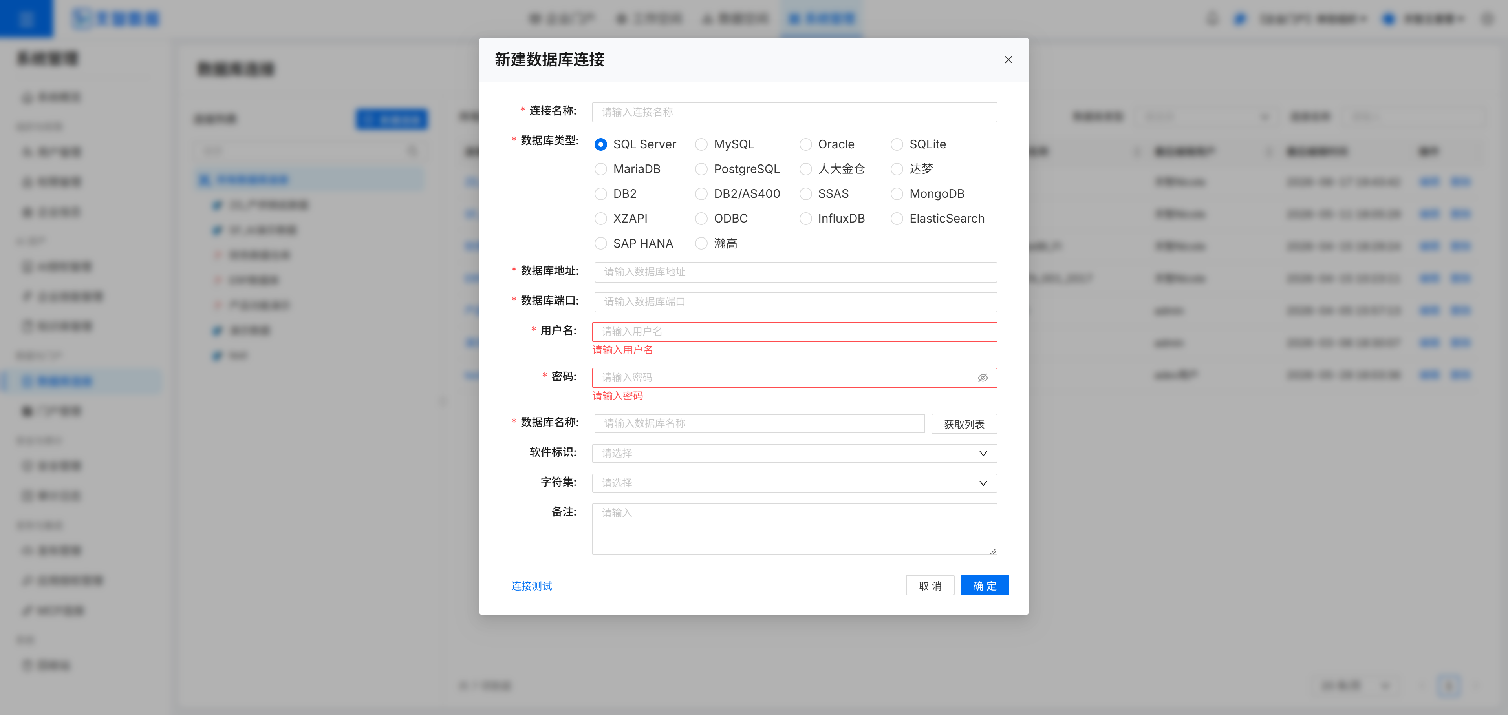Open the 软件标识 dropdown

click(794, 454)
